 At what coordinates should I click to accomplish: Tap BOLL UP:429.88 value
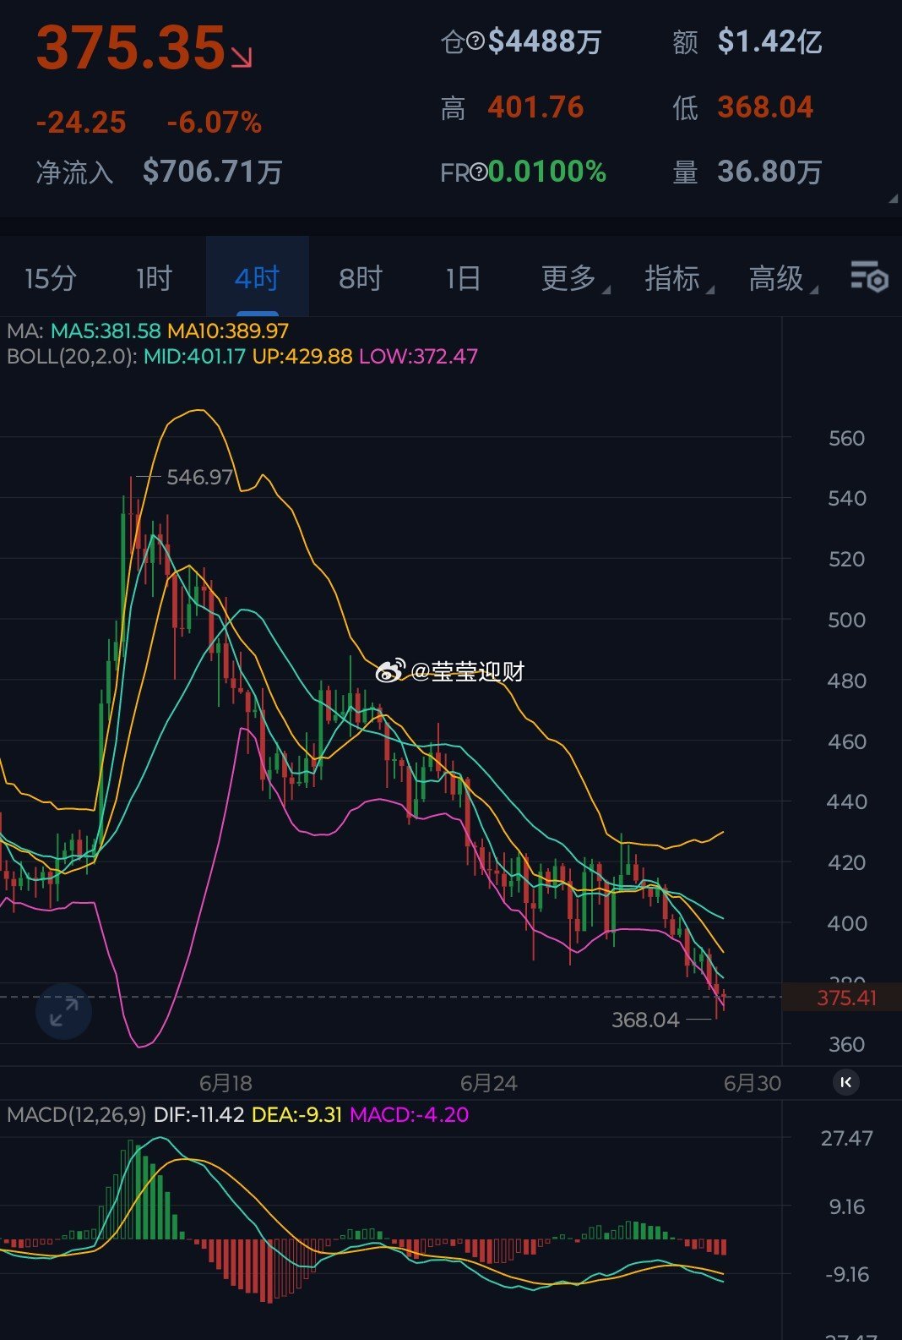[302, 356]
